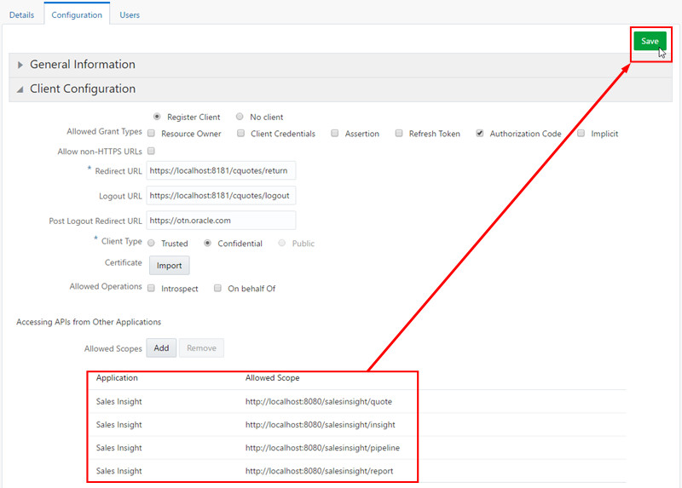Switch to the Details tab
The height and width of the screenshot is (488, 682).
pyautogui.click(x=21, y=14)
